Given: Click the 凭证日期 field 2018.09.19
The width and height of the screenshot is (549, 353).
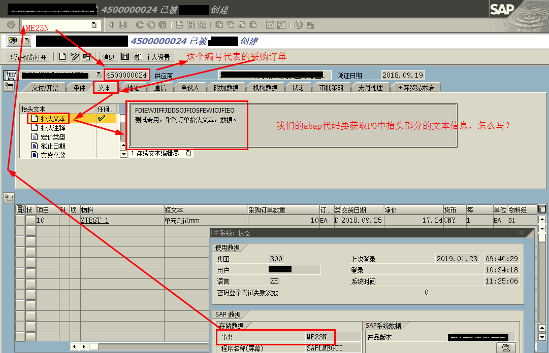Looking at the screenshot, I should 403,75.
